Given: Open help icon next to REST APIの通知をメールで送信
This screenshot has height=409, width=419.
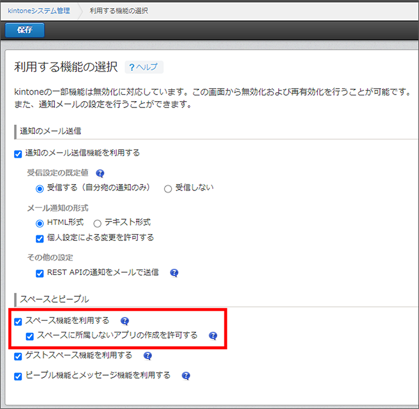Looking at the screenshot, I should click(x=174, y=273).
